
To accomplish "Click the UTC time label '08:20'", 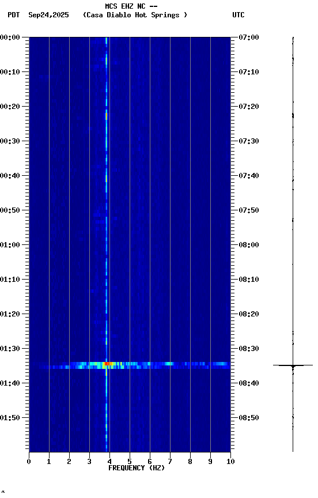I will tap(249, 314).
